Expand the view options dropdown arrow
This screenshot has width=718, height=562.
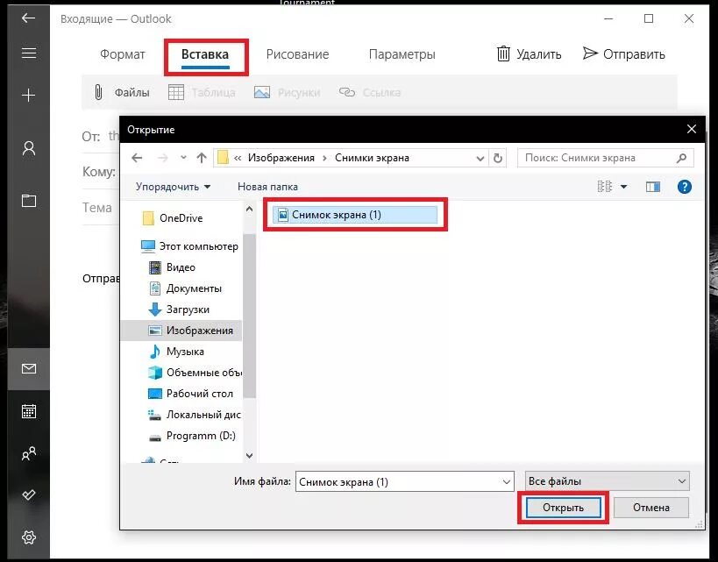623,187
